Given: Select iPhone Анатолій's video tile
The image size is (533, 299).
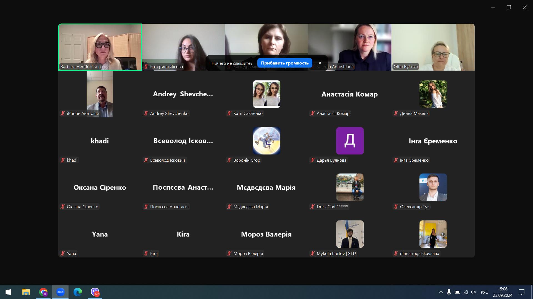Looking at the screenshot, I should coord(100,94).
